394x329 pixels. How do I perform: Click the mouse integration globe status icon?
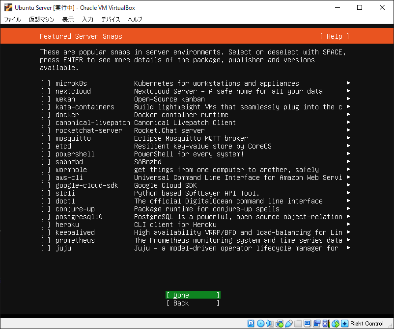335,324
